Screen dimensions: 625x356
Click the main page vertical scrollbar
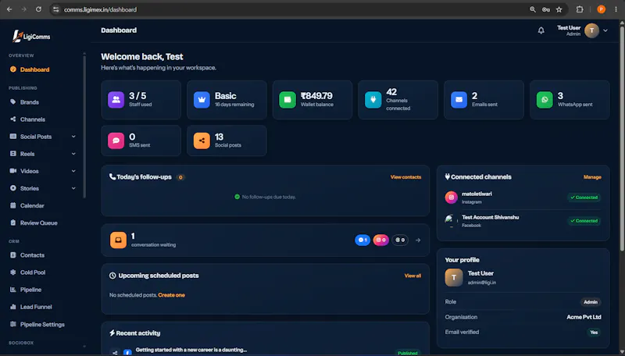point(622,137)
